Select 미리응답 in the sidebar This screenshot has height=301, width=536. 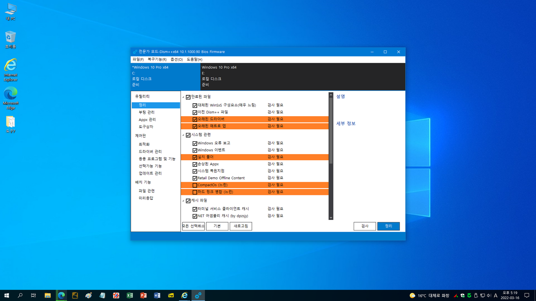click(146, 198)
